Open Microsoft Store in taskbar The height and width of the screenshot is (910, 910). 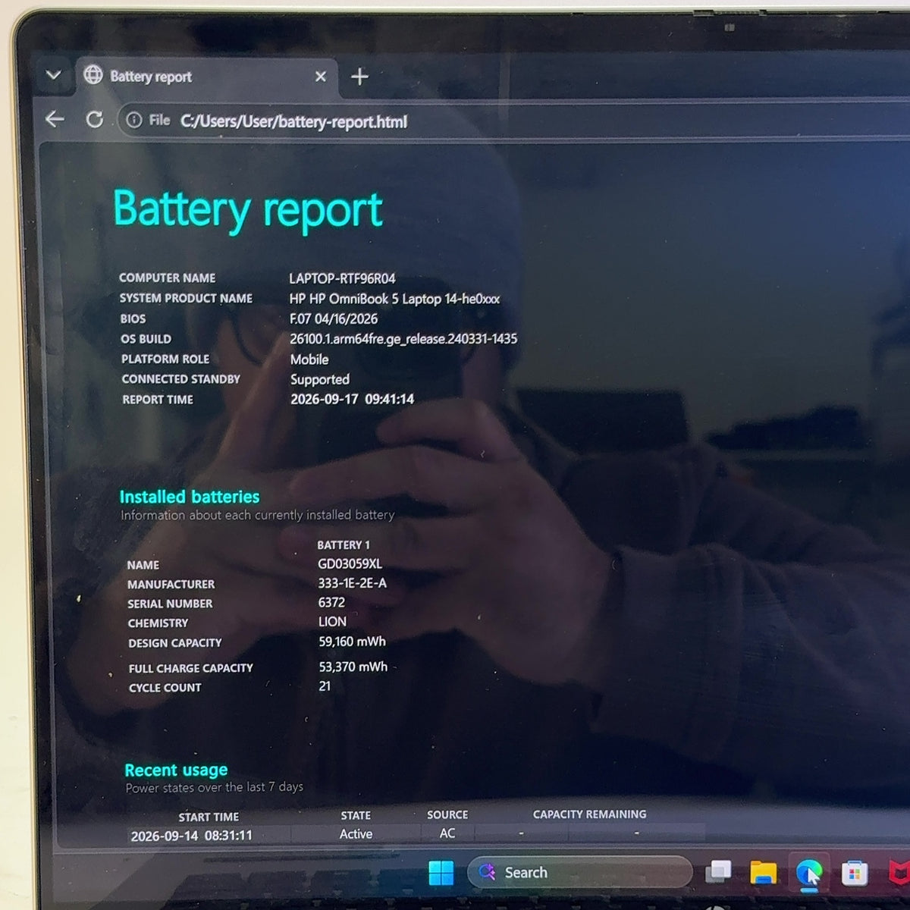click(x=855, y=874)
